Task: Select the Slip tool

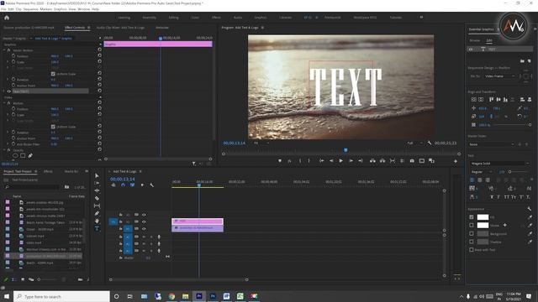Action: [97, 206]
